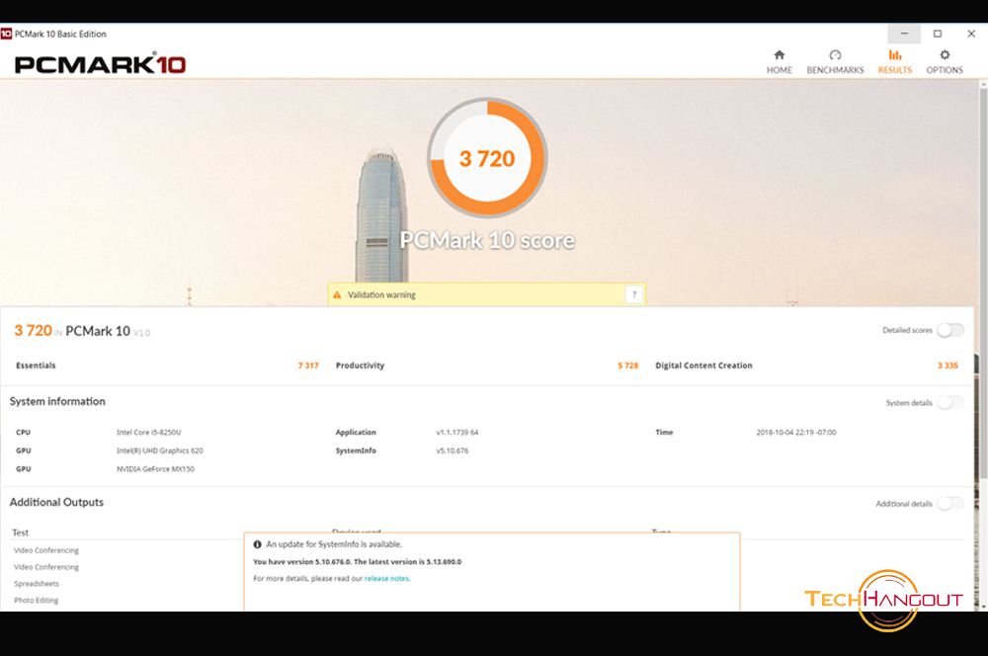
Task: Click the info icon in update notice
Action: click(257, 544)
